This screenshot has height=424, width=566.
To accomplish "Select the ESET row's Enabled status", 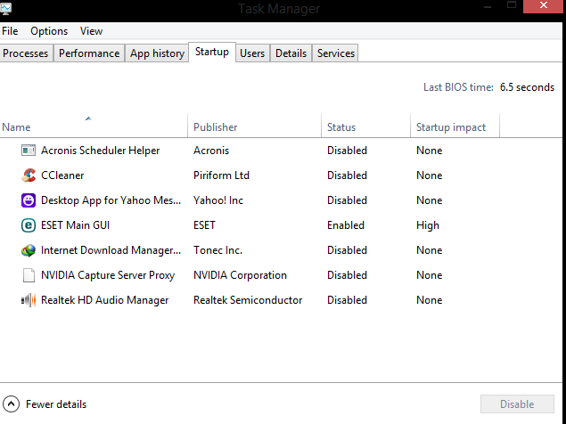I will tap(347, 225).
